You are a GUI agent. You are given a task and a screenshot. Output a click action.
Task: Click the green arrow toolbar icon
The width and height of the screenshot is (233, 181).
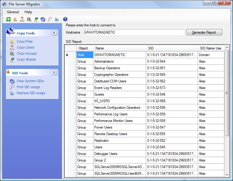(x=8, y=19)
